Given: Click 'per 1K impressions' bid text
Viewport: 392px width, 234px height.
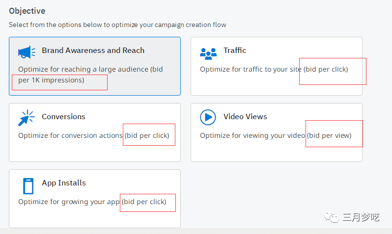Looking at the screenshot, I should point(51,80).
